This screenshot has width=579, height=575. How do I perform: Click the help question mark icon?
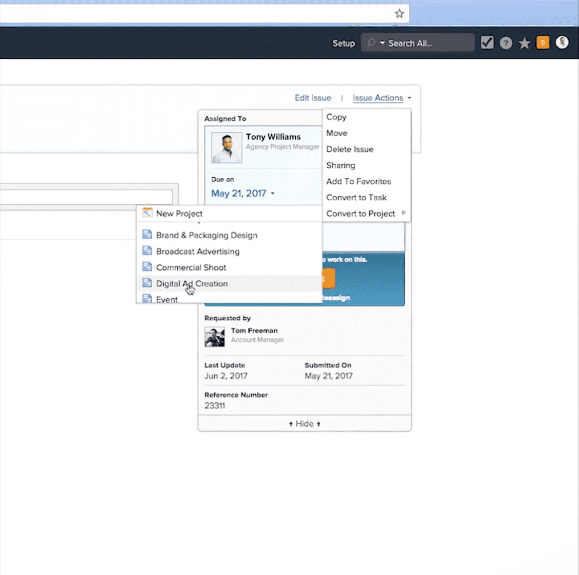(505, 43)
